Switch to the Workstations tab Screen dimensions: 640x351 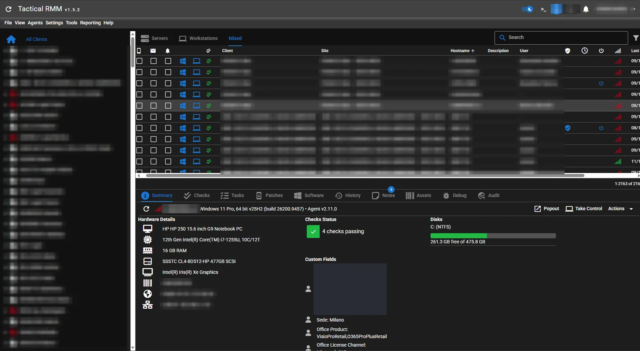click(198, 38)
